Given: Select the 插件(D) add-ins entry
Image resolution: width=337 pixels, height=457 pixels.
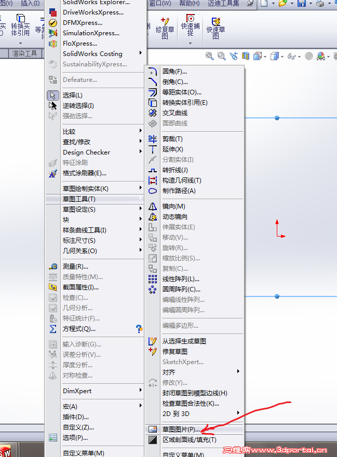Looking at the screenshot, I should 76,417.
